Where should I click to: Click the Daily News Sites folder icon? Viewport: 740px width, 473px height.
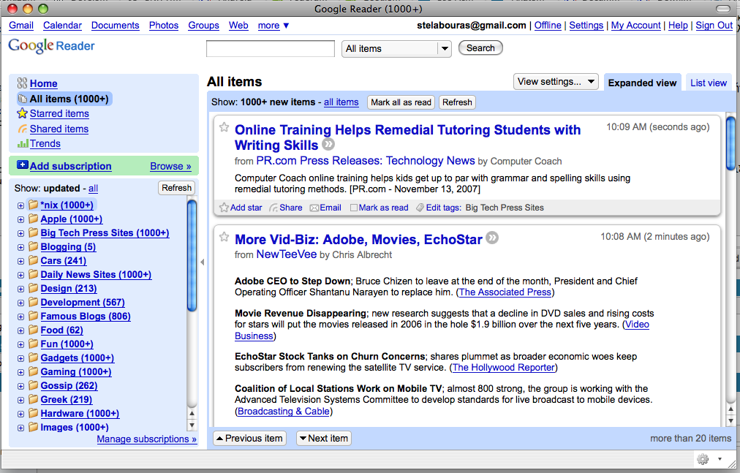[x=33, y=274]
